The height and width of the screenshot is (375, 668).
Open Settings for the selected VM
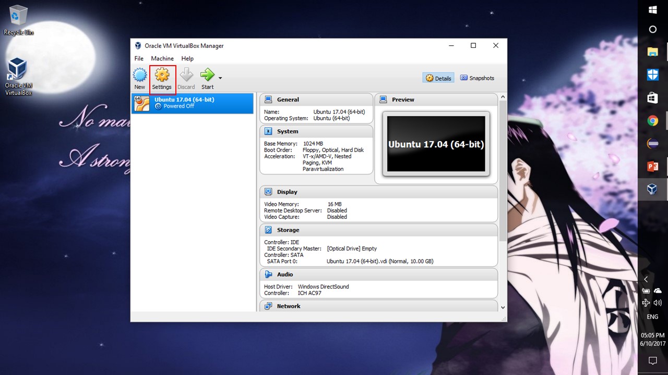[162, 79]
